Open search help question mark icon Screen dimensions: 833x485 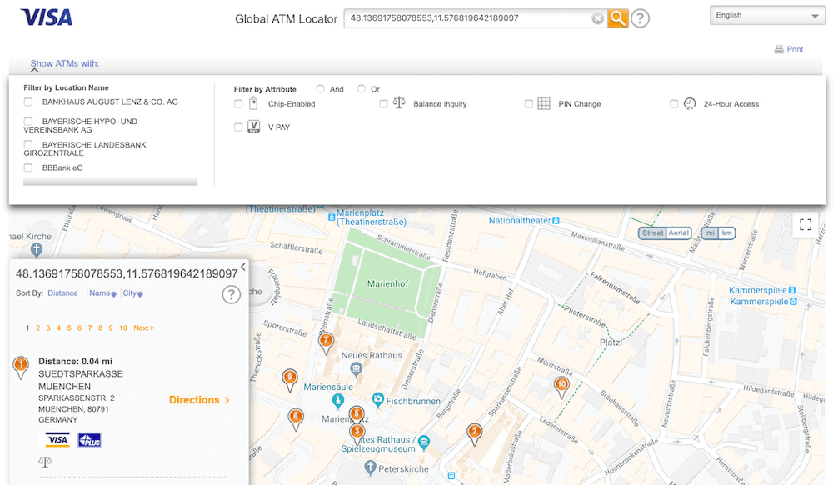640,18
